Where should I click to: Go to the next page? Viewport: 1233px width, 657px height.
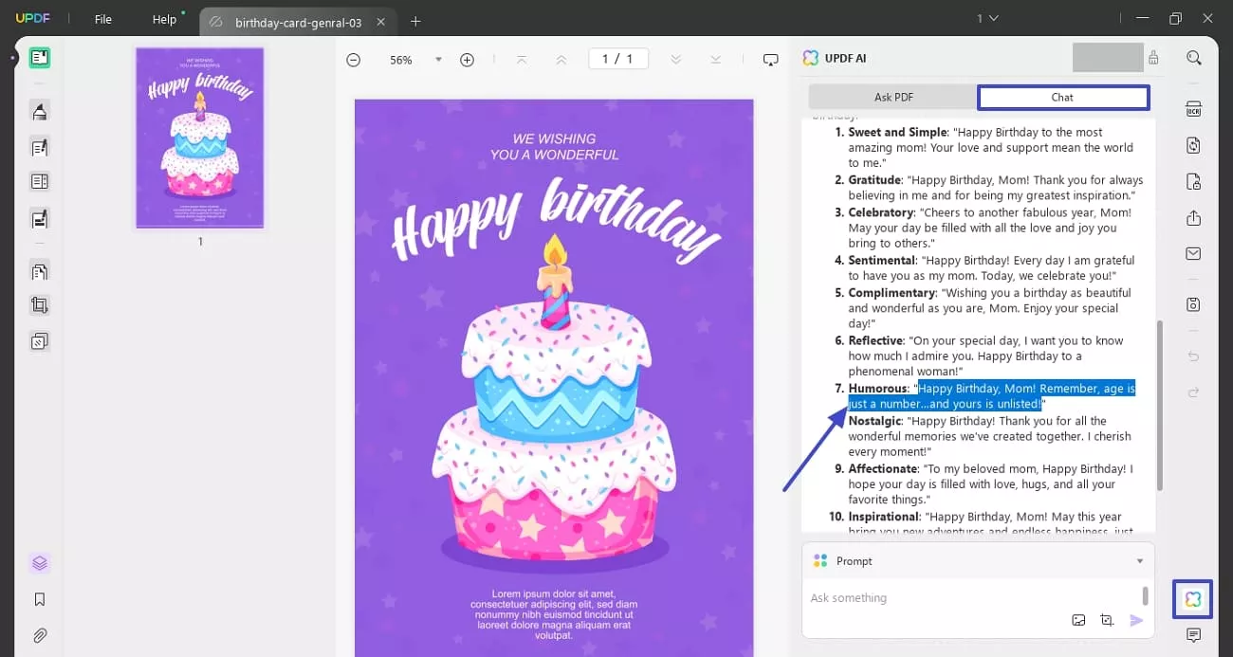(x=675, y=60)
